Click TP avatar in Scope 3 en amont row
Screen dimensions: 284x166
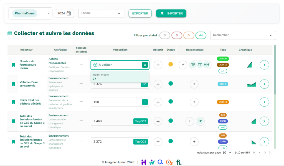[200, 121]
